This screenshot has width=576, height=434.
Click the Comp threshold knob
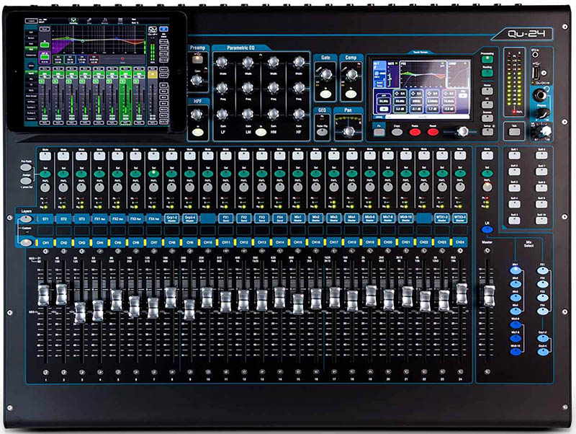click(x=351, y=75)
